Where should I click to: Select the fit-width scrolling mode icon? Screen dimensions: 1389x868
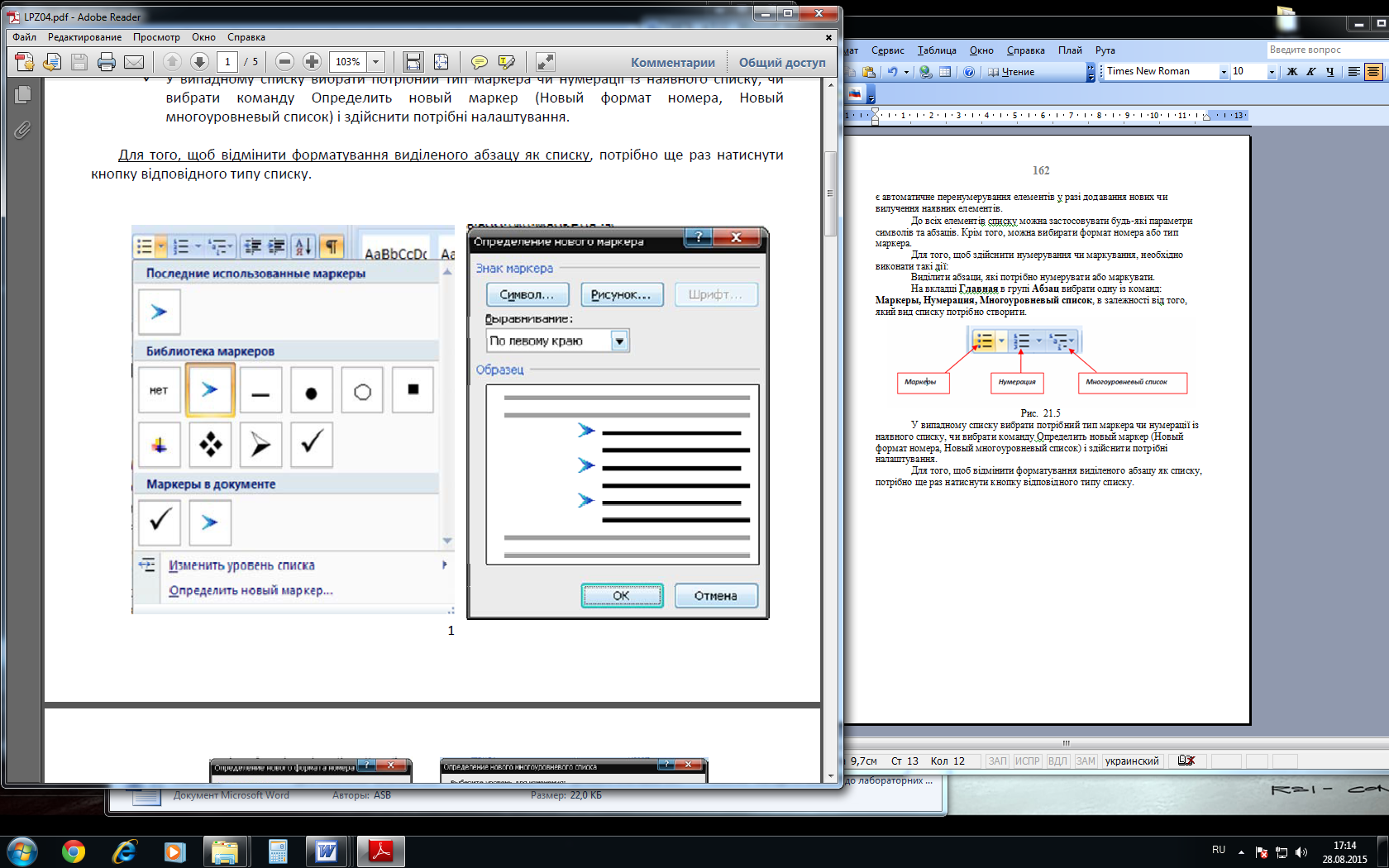413,62
